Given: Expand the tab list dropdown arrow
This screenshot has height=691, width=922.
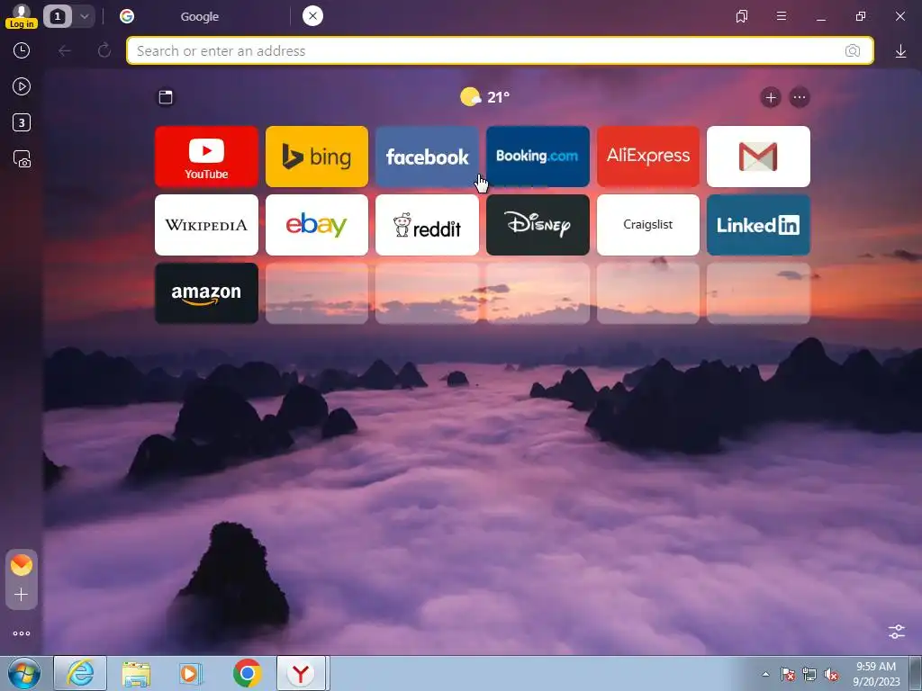Looking at the screenshot, I should (x=84, y=16).
